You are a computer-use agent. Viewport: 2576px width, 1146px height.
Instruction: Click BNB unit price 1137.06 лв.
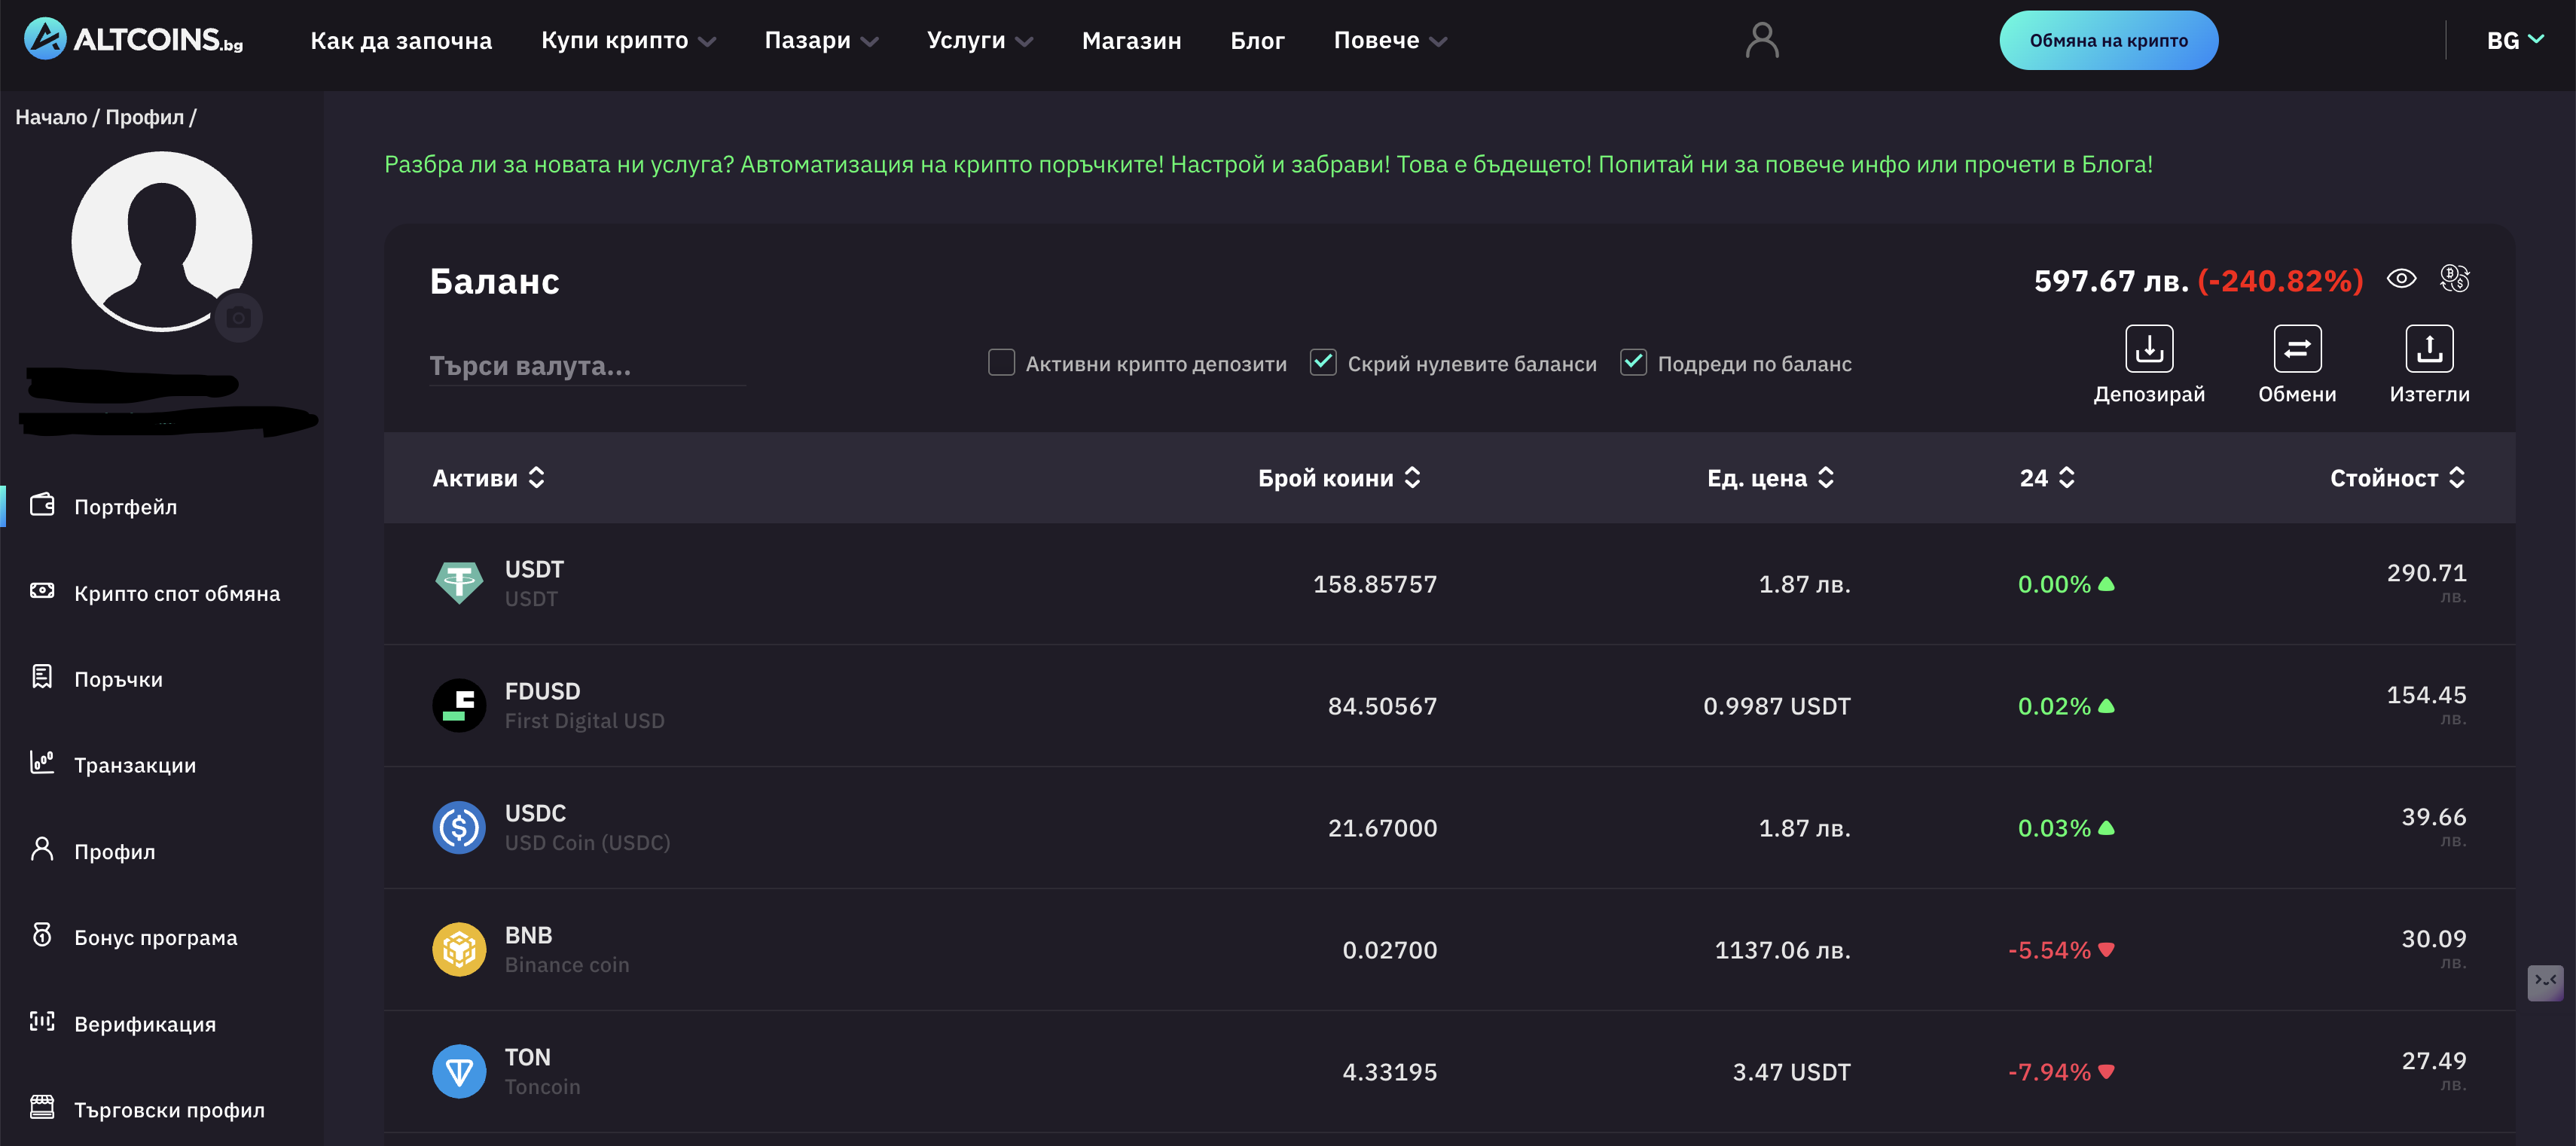tap(1782, 950)
